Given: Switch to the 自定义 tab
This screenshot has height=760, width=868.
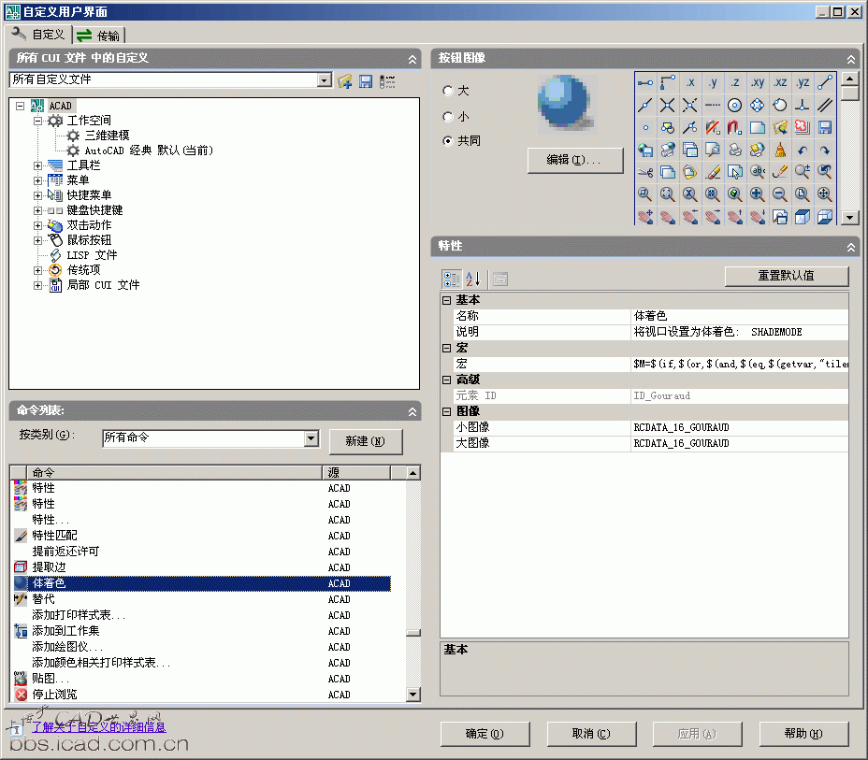Looking at the screenshot, I should point(39,35).
